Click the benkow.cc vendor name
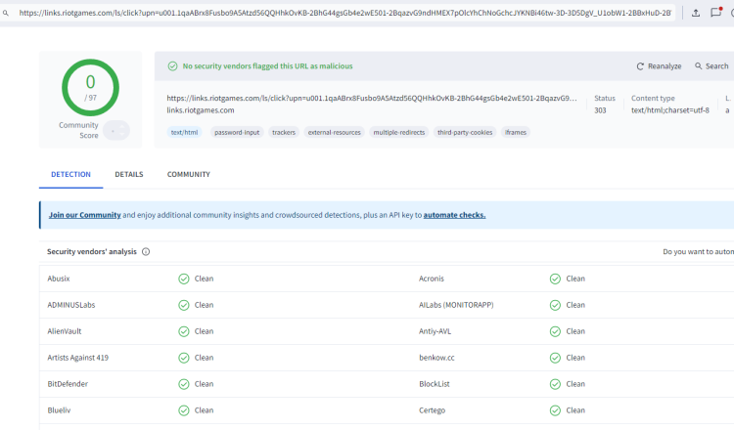This screenshot has height=430, width=734. (436, 358)
